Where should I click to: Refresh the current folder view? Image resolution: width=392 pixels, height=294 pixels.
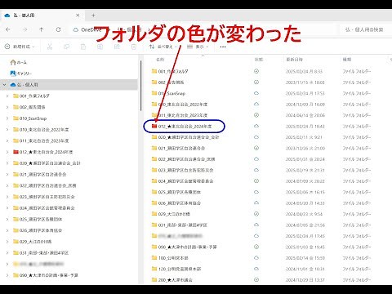(x=58, y=29)
